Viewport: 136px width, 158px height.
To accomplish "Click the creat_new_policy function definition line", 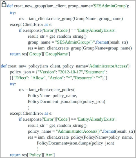I will pos(66,66).
